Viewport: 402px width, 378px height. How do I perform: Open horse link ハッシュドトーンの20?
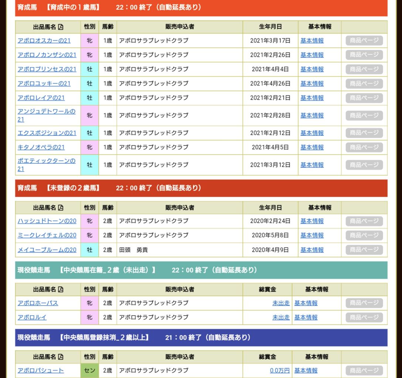tap(47, 221)
